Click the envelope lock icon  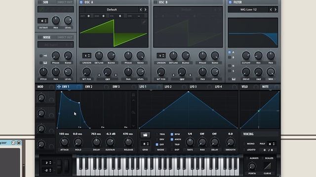tap(133, 94)
